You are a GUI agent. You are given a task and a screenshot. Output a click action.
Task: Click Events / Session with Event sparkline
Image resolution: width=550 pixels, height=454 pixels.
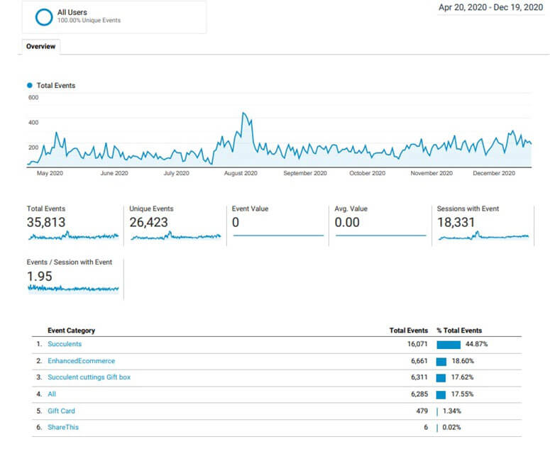73,289
